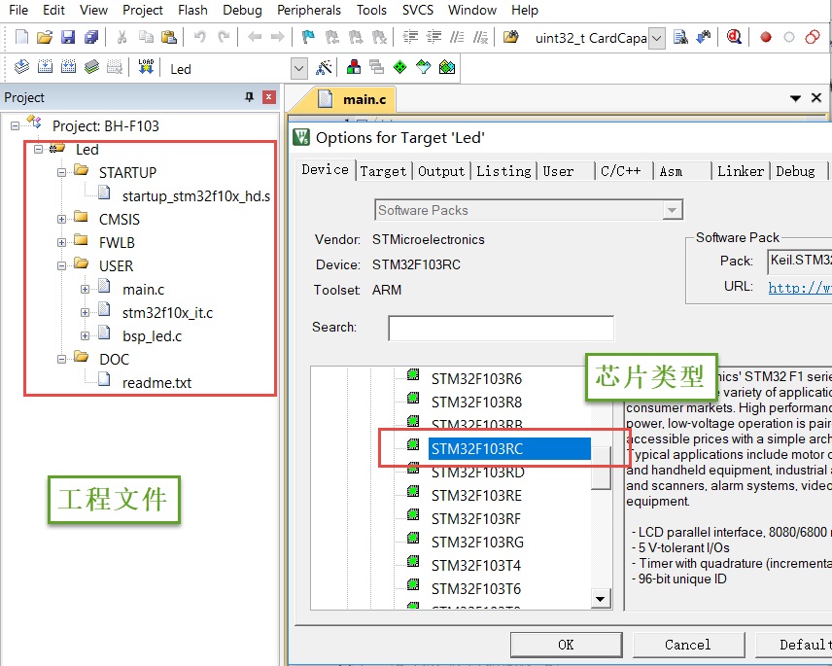The image size is (832, 666).
Task: Switch to the Linker tab
Action: click(741, 171)
